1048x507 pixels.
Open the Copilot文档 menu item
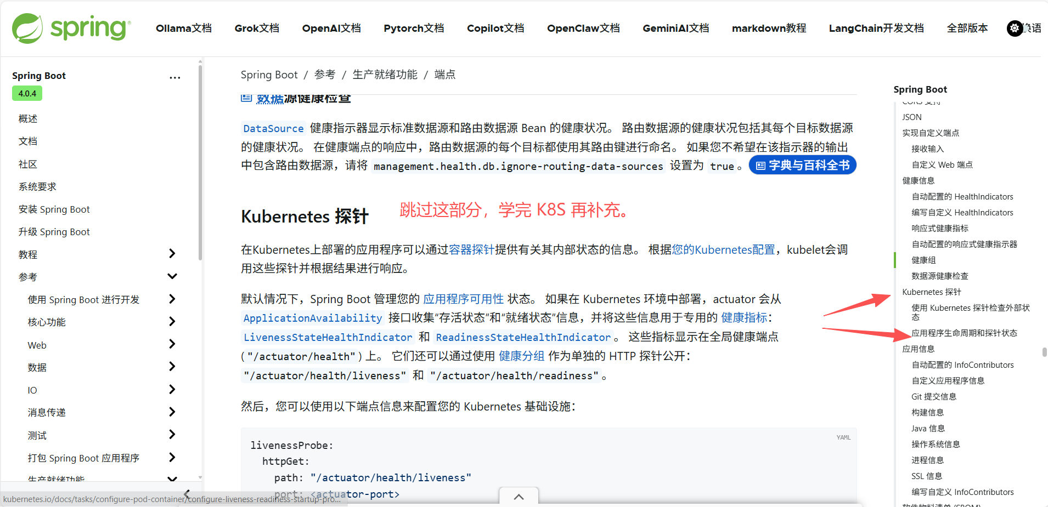pos(495,28)
